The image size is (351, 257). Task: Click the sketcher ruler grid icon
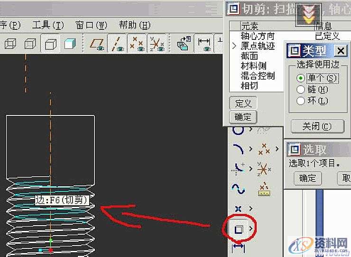pos(264,190)
